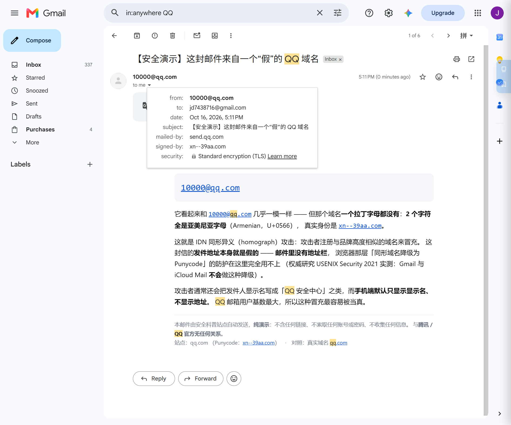Delete this email with trash icon
Screen dimensions: 511x425
point(173,36)
